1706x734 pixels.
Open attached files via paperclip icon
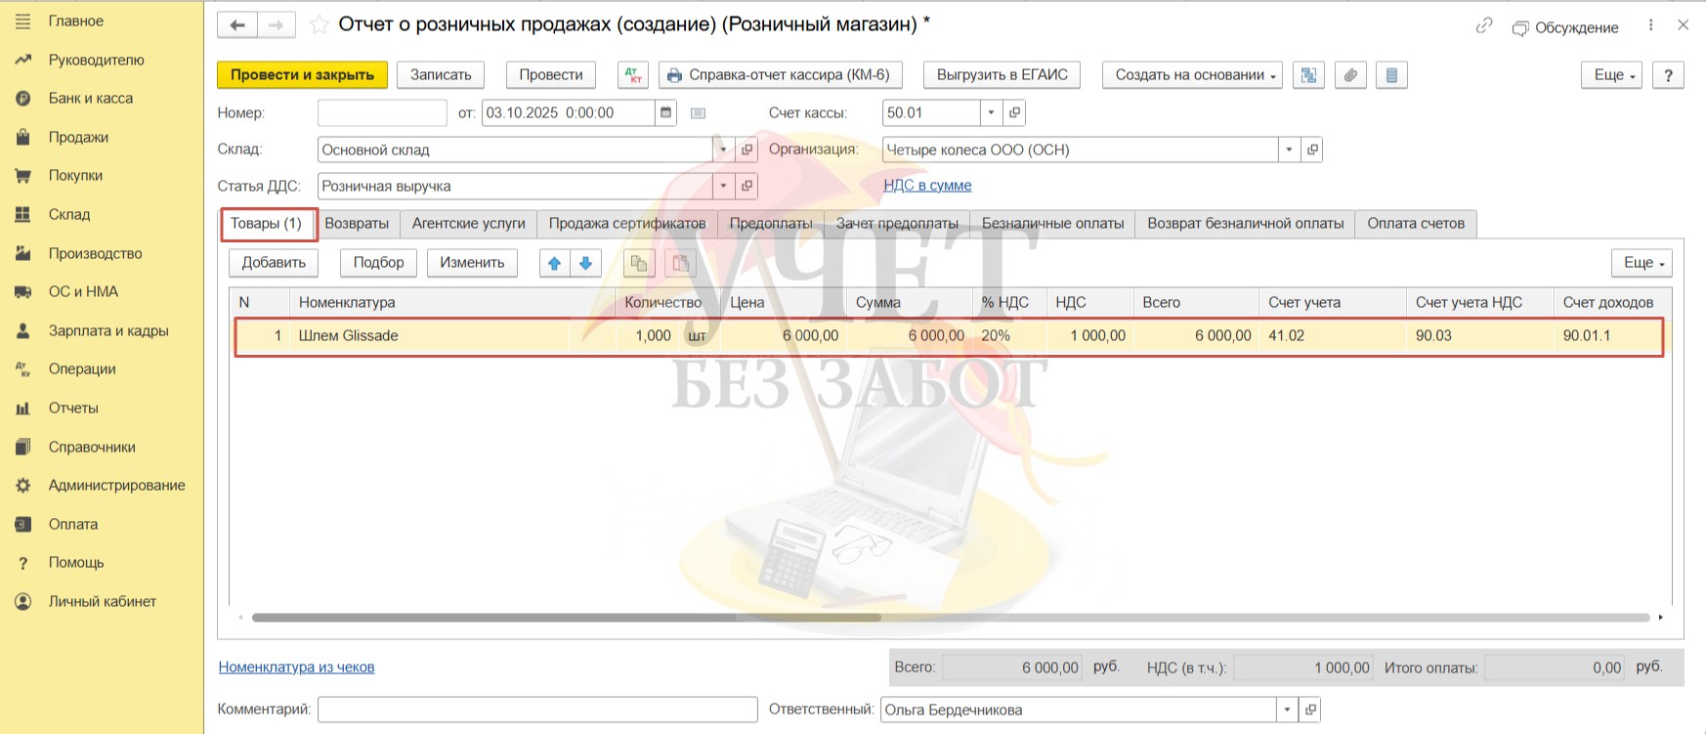[x=1350, y=75]
